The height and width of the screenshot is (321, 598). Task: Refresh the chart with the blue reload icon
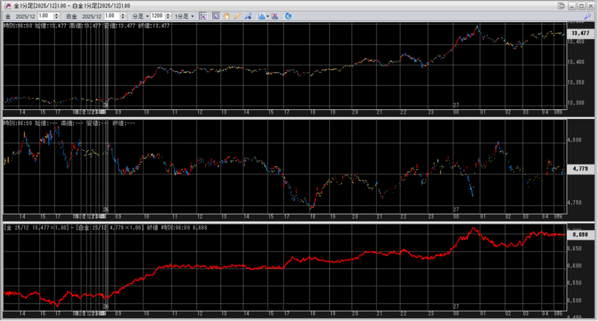pyautogui.click(x=288, y=16)
